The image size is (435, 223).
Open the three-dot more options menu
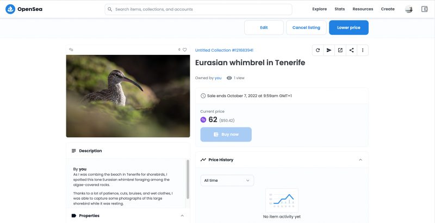[363, 50]
